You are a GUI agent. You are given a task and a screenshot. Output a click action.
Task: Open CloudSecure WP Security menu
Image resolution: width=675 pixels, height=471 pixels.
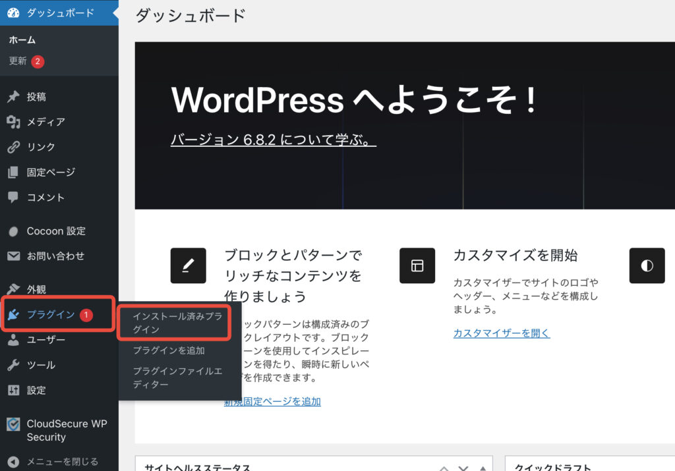click(x=59, y=430)
